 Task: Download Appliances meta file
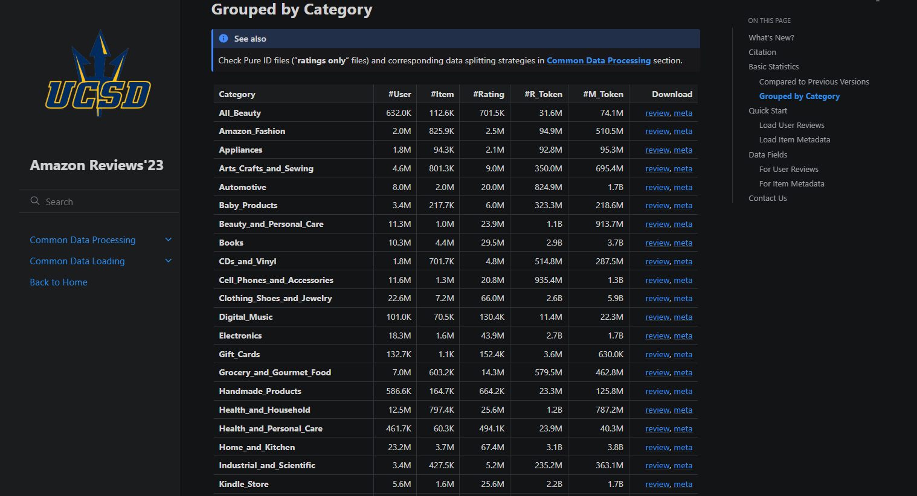(683, 150)
